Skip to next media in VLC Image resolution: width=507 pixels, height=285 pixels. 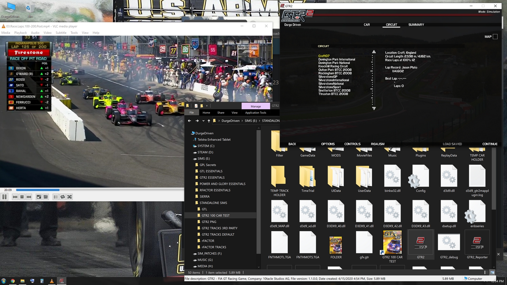[29, 197]
